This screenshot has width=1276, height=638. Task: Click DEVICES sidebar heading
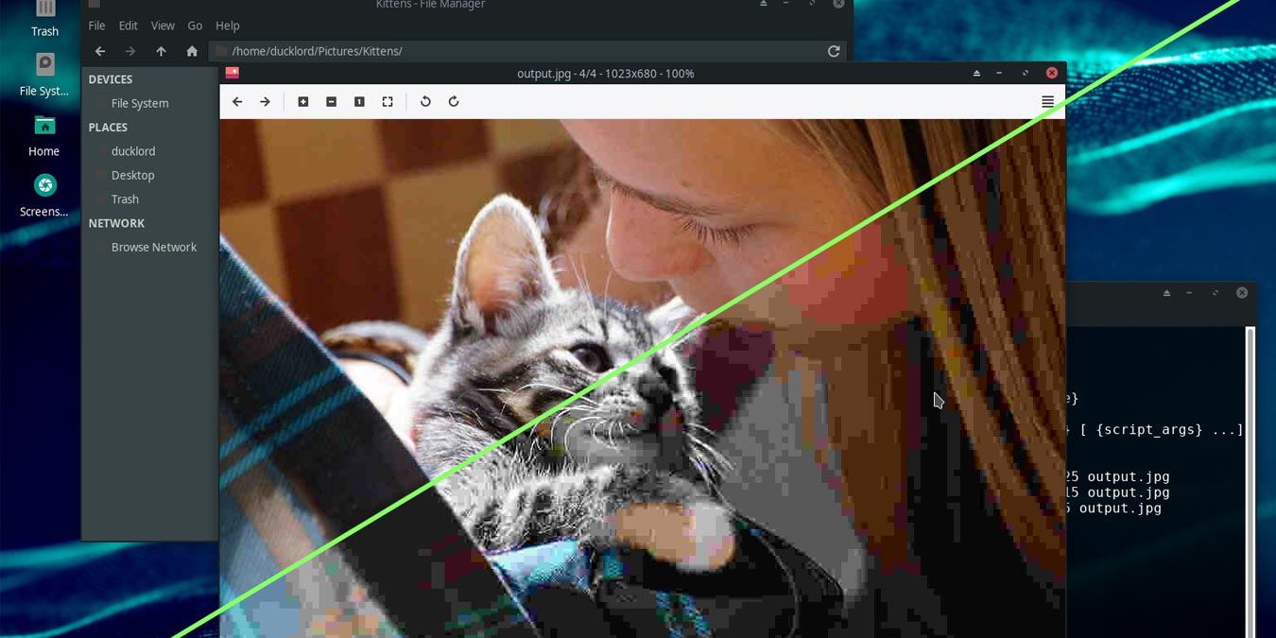coord(111,79)
